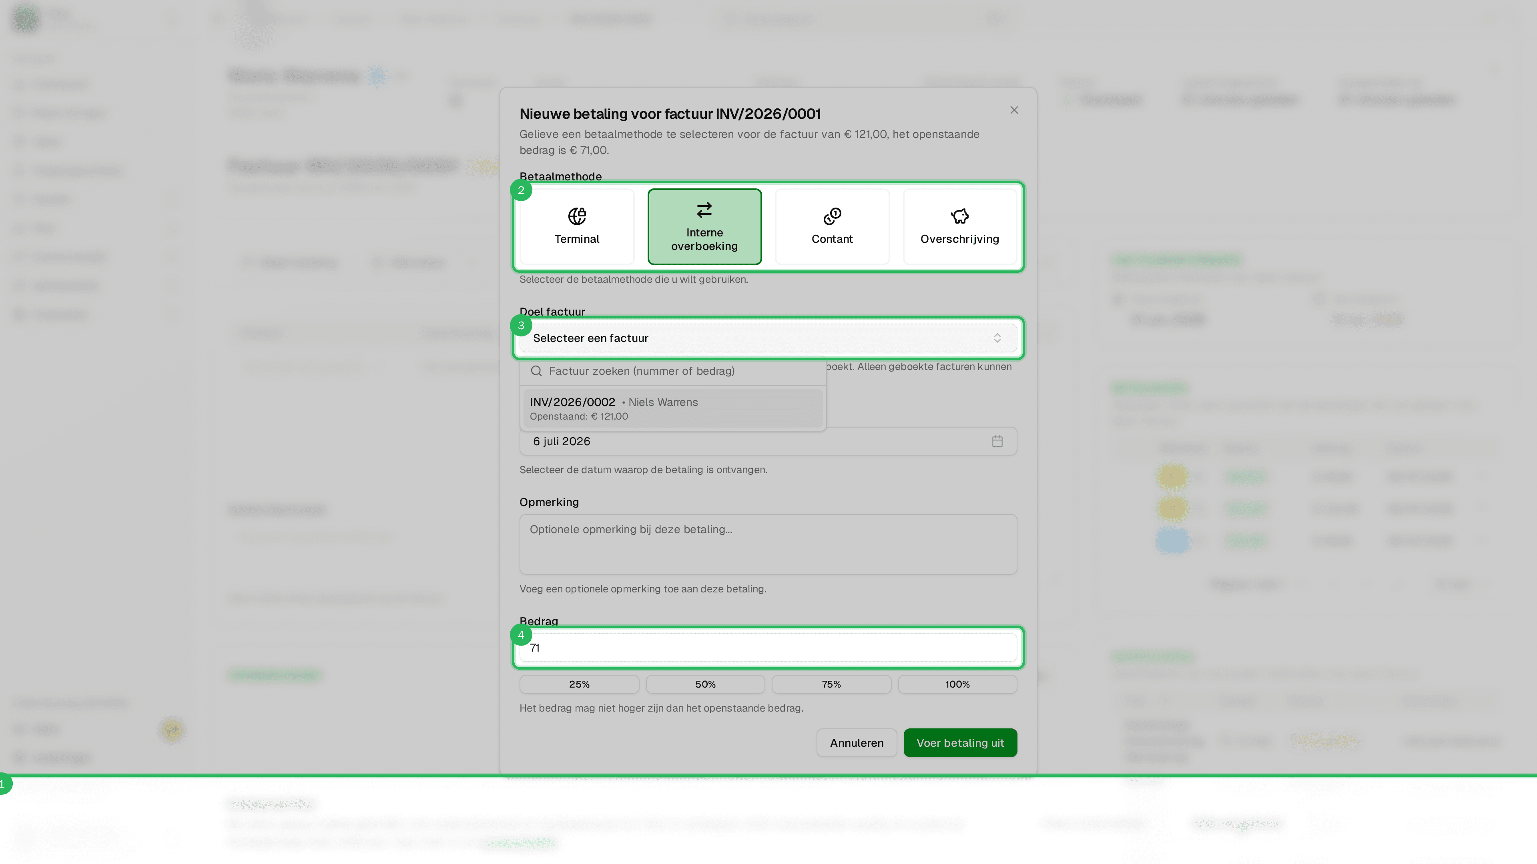Open the date field 6 juli 2026

[x=768, y=441]
